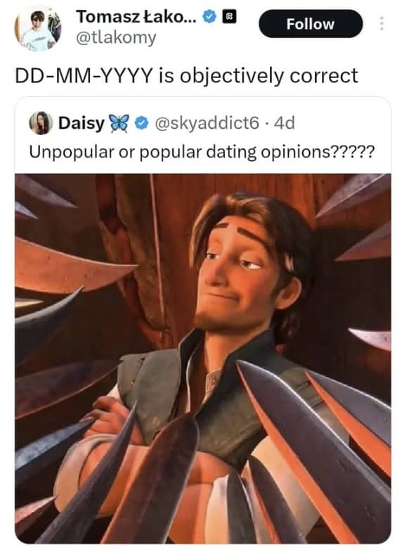Visit the @skyaddict6 handle link
Image resolution: width=402 pixels, height=557 pixels.
[207, 123]
